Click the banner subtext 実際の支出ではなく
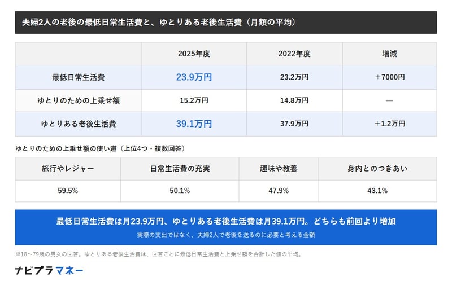The height and width of the screenshot is (281, 452). (x=225, y=235)
